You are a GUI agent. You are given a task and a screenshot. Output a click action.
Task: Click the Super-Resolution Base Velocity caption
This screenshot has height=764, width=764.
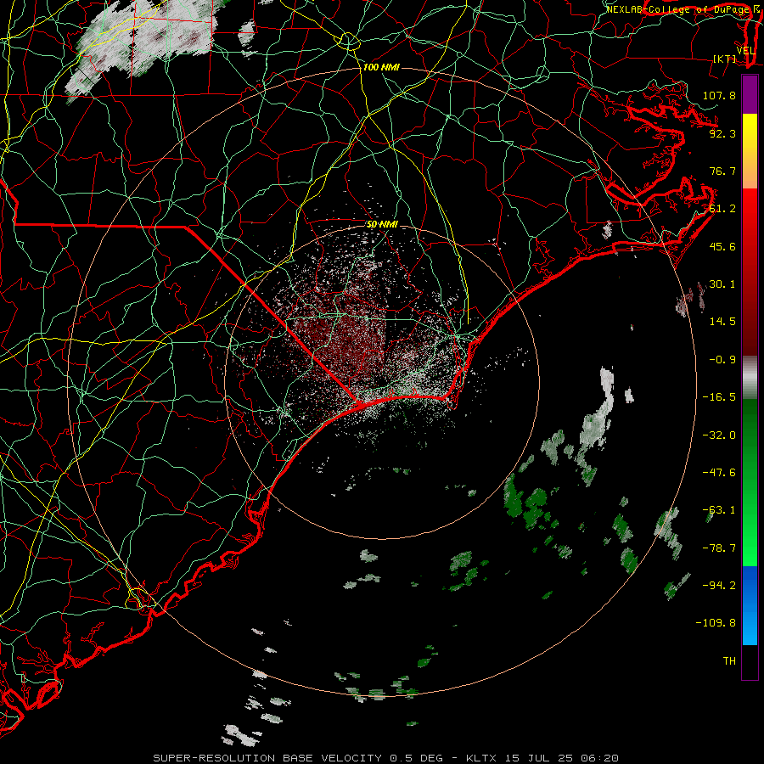[x=386, y=758]
